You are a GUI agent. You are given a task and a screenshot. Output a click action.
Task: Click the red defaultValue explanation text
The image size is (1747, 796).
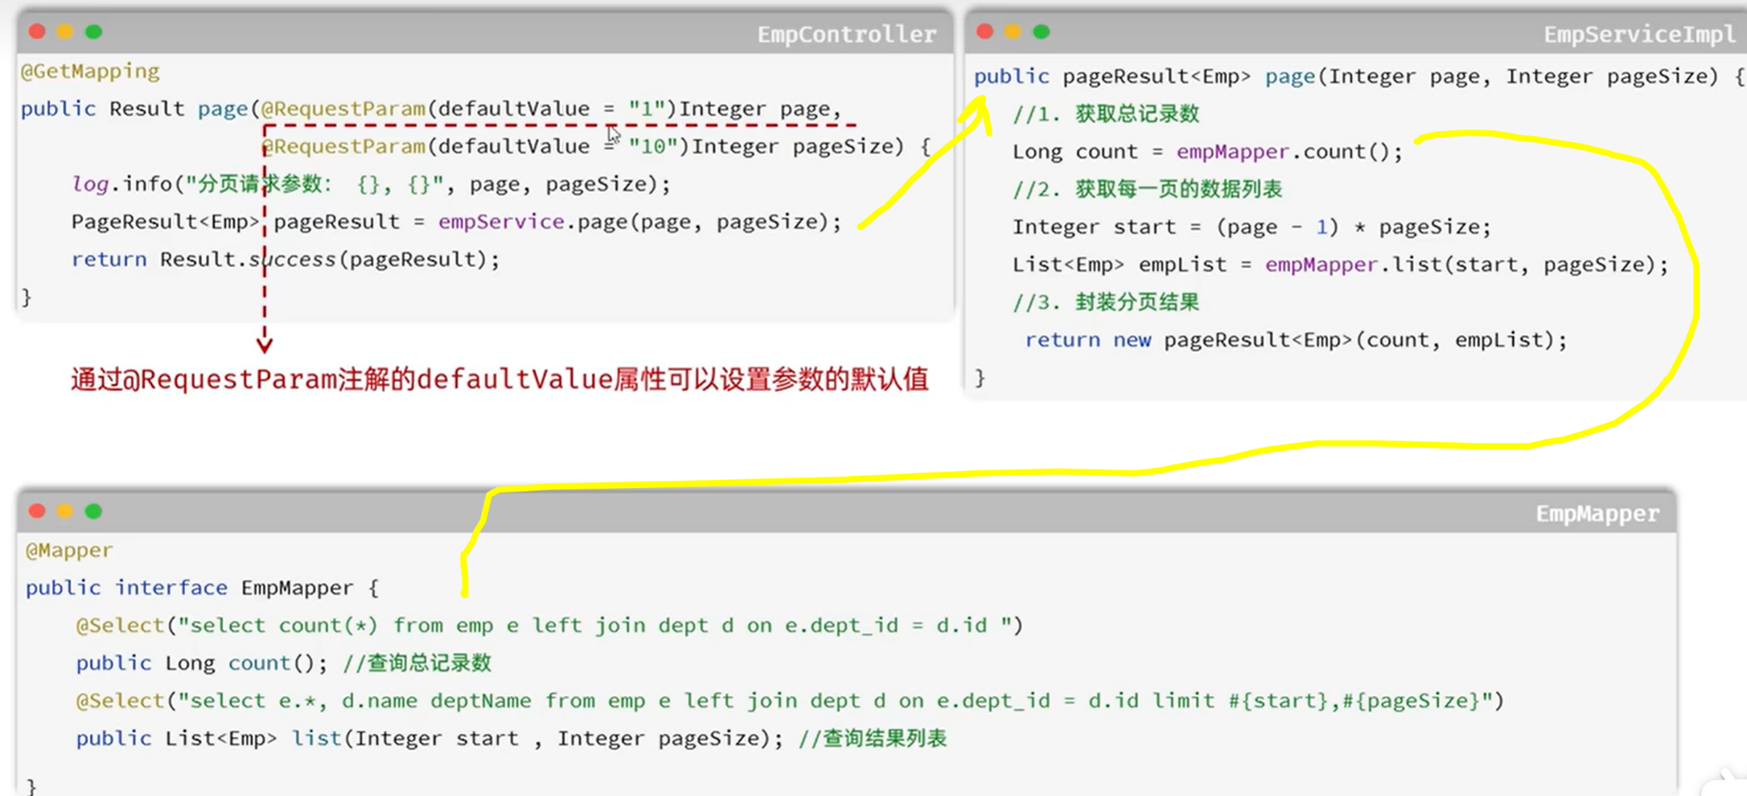click(x=499, y=380)
